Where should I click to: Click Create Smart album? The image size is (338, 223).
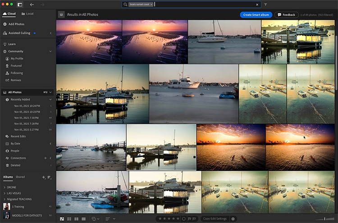256,15
